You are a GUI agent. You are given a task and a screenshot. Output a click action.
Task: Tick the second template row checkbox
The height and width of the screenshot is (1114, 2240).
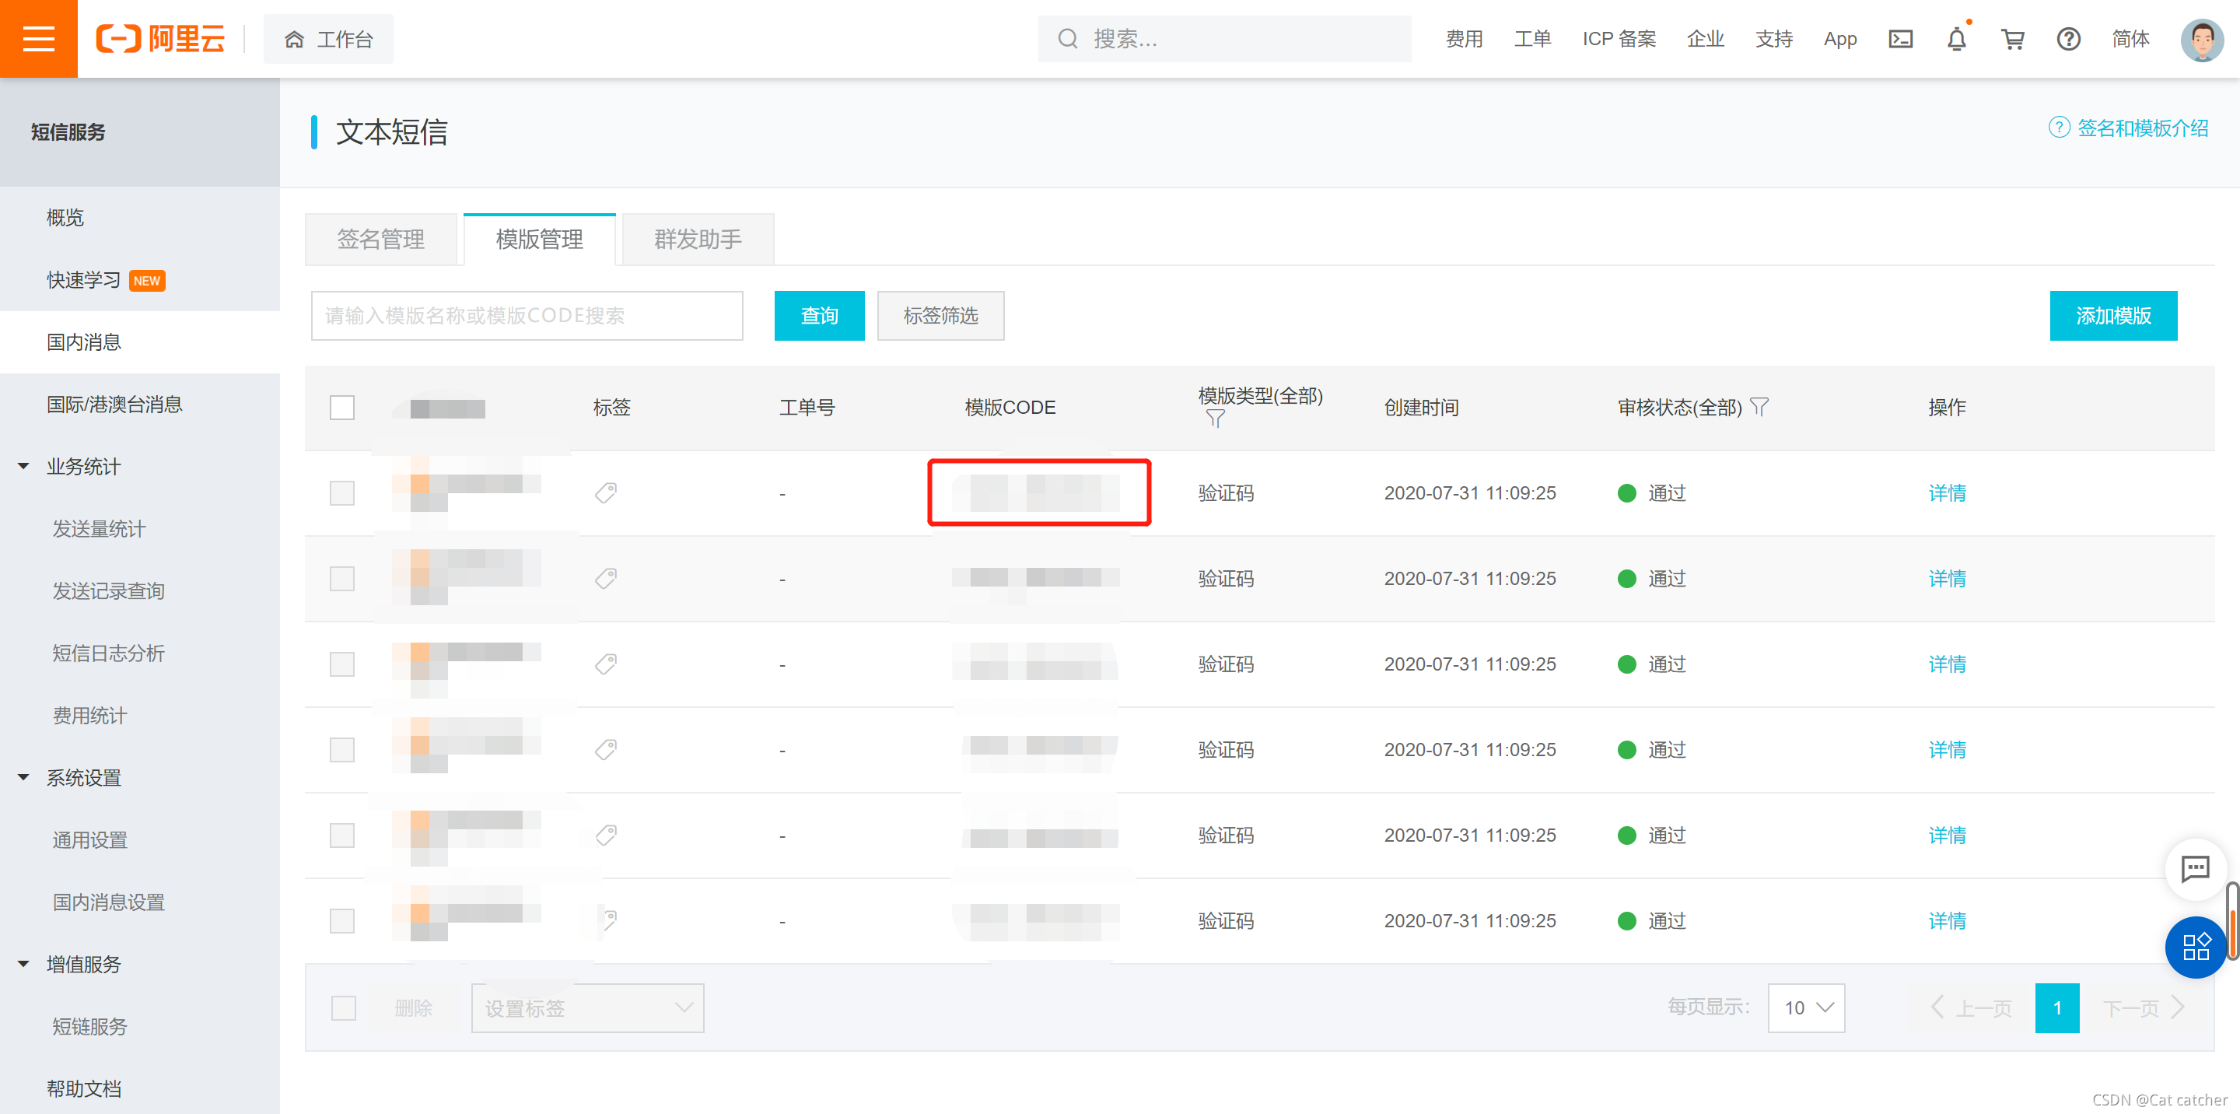pos(341,578)
